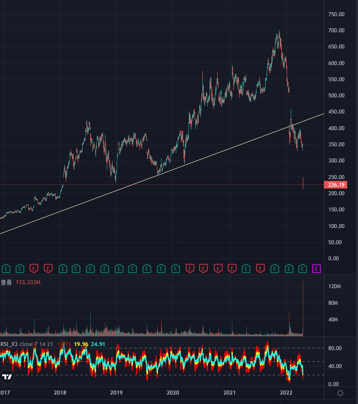Click the 450.00 price axis label
The height and width of the screenshot is (404, 358).
(336, 112)
